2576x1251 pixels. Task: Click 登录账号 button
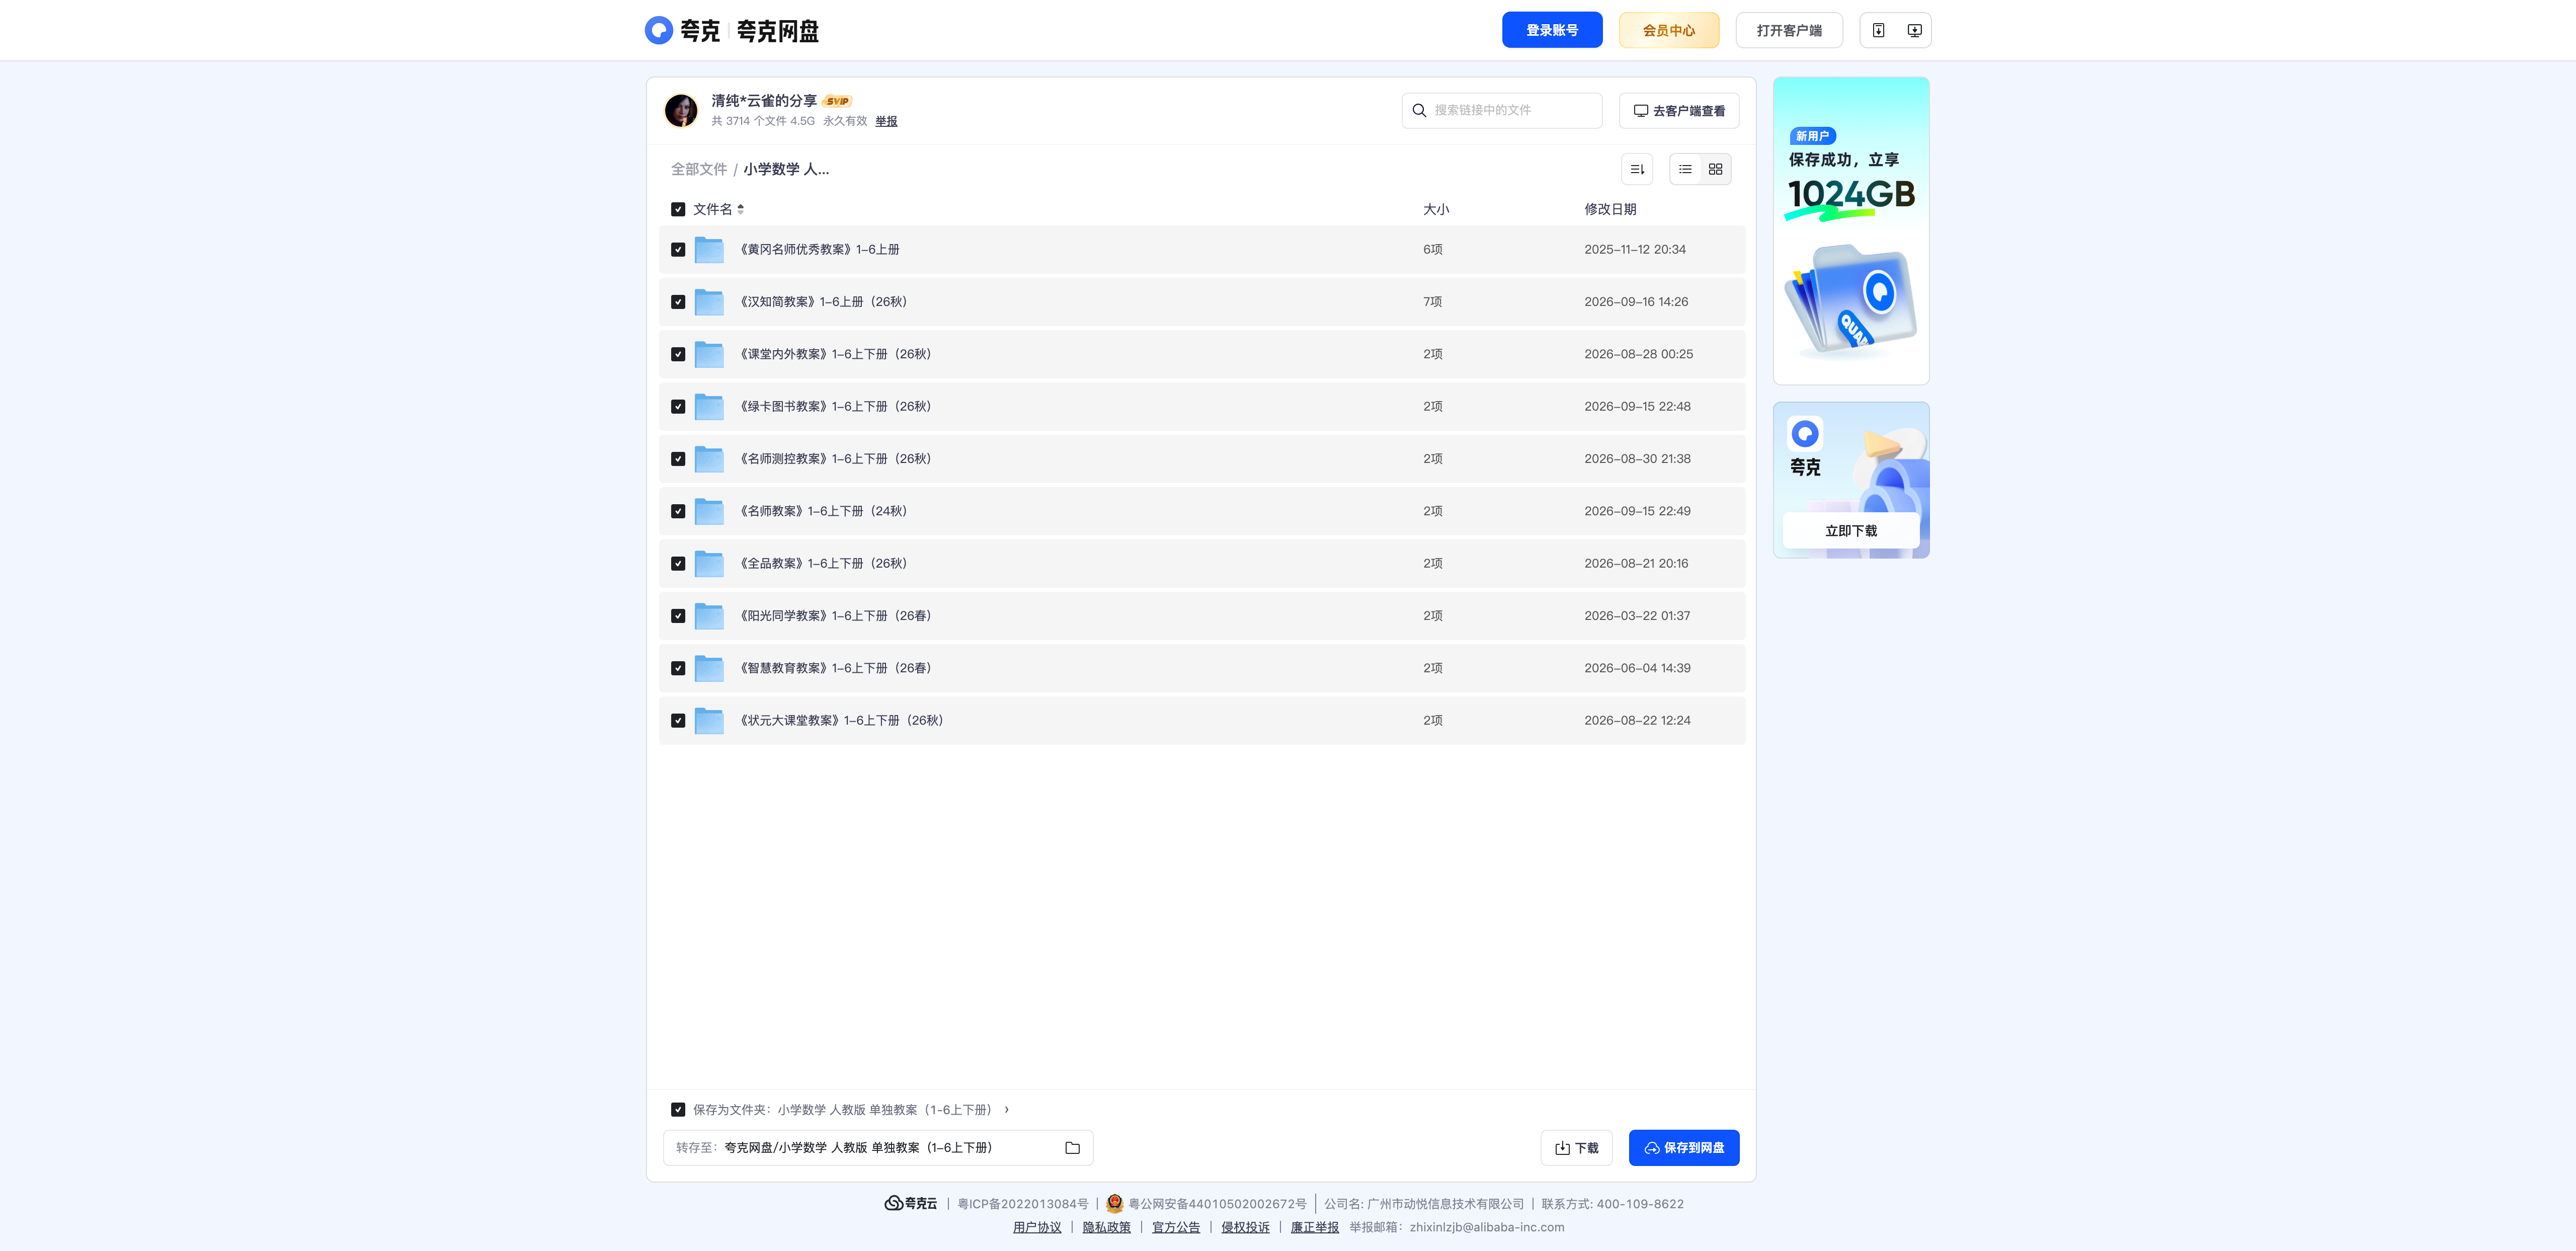tap(1551, 30)
